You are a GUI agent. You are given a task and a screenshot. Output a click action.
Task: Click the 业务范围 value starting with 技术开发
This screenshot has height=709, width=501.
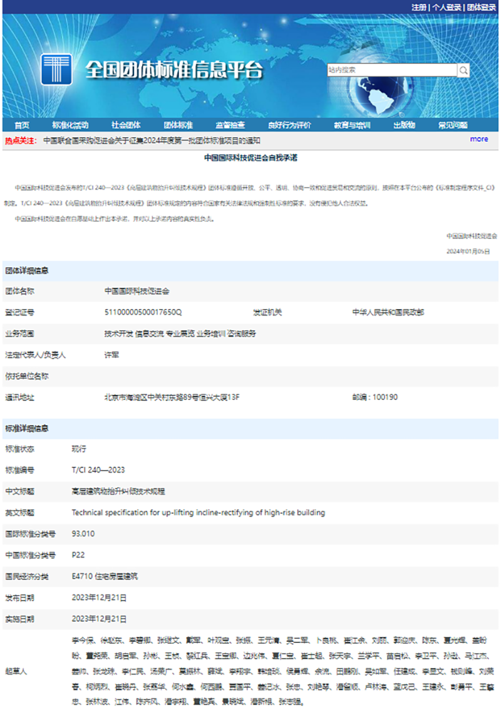[x=180, y=333]
